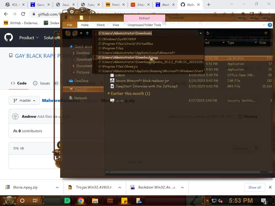Screen dimensions: 275x206
Task: Open GitHub Product dropdown menu
Action: click(29, 38)
